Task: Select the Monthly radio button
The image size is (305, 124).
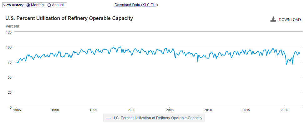Action: 28,5
